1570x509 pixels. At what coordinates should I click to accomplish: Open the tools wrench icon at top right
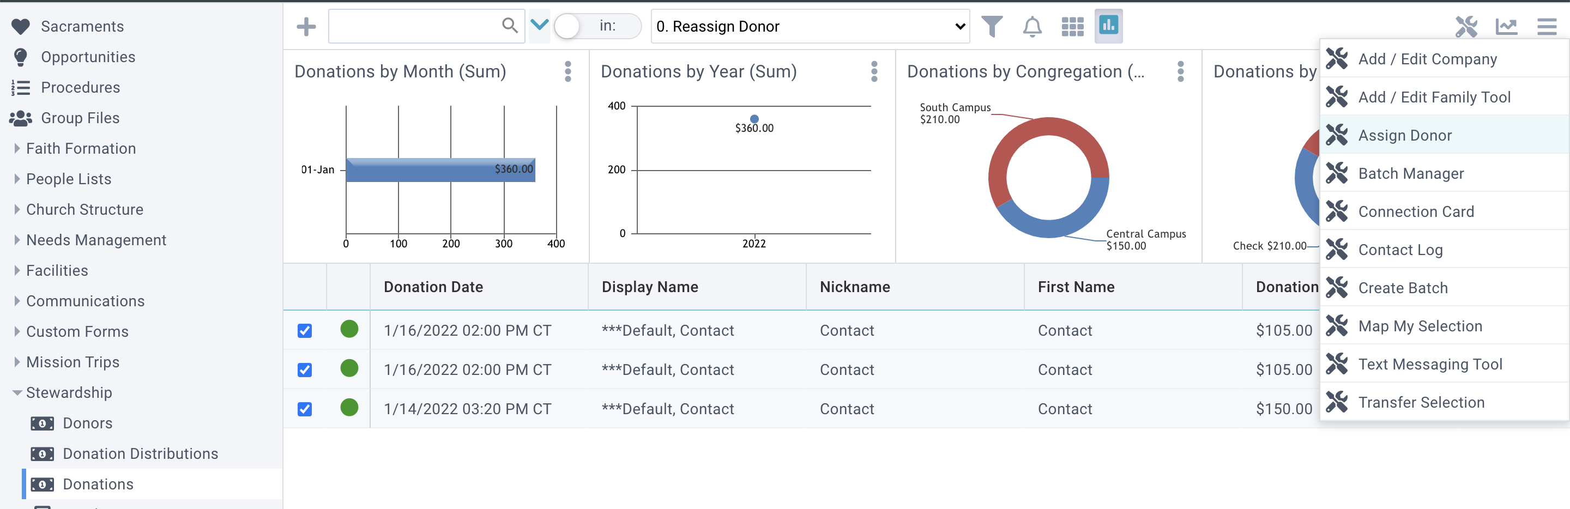pyautogui.click(x=1466, y=27)
